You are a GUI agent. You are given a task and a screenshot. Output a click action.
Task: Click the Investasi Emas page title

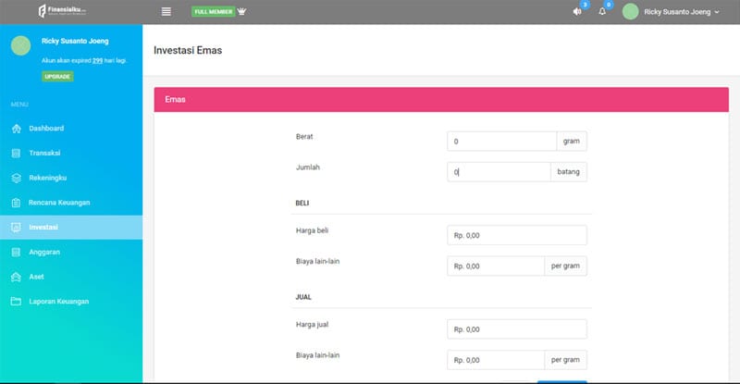pyautogui.click(x=188, y=50)
